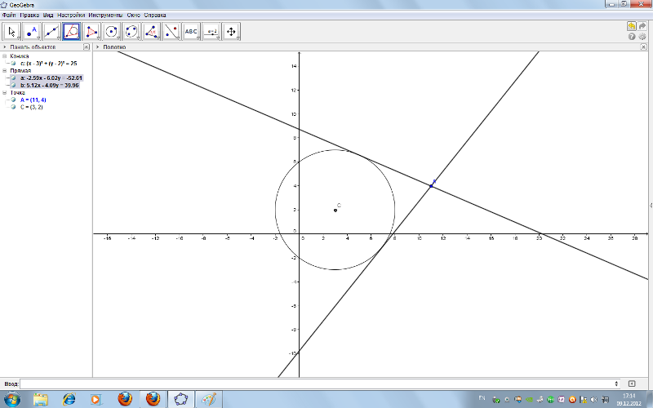Select conic c equation row
This screenshot has width=653, height=408.
(49, 64)
